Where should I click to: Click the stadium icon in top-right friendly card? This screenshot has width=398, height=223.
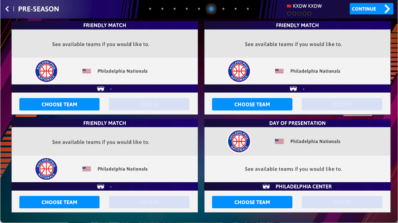click(293, 89)
